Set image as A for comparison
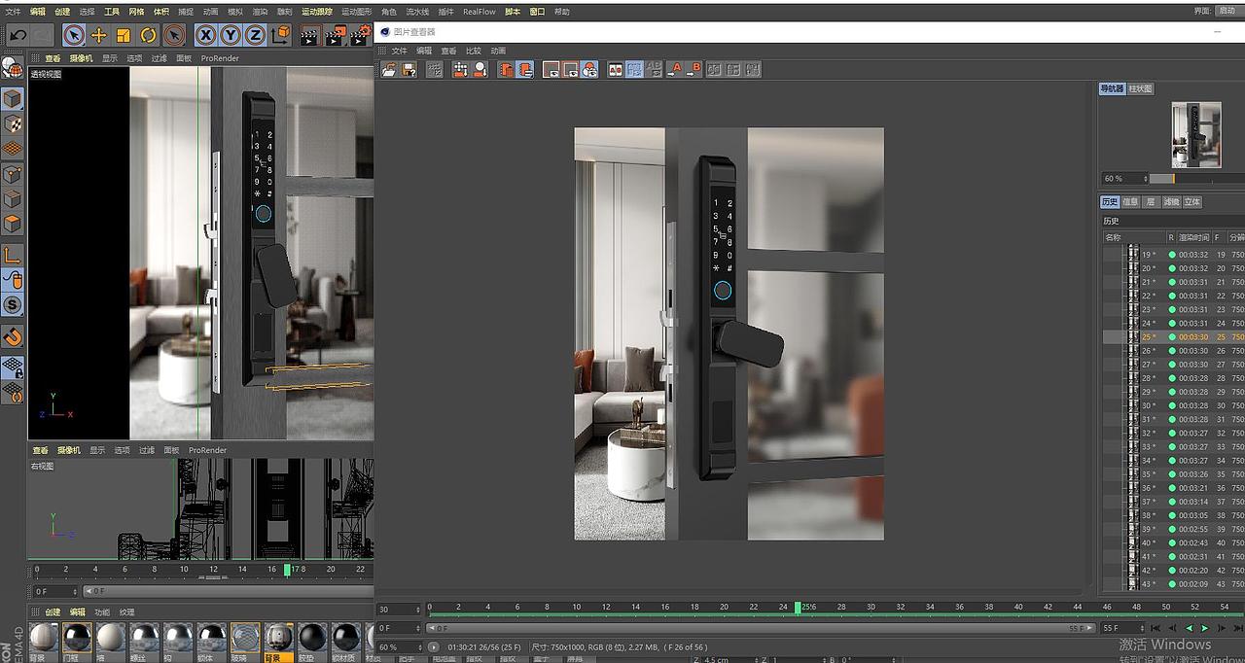 [x=675, y=69]
